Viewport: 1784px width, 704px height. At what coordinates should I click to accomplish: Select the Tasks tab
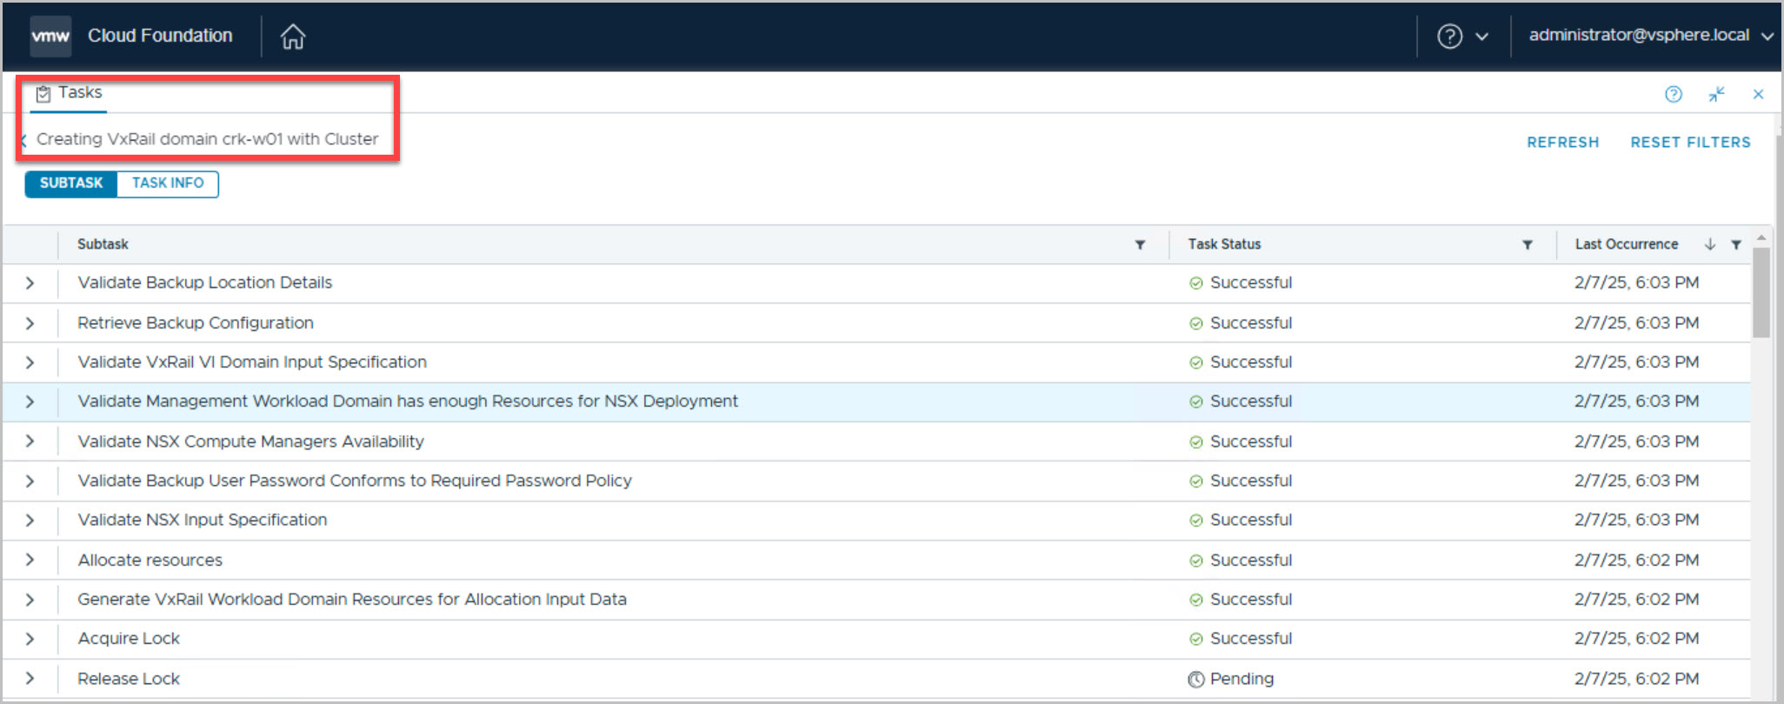pyautogui.click(x=70, y=93)
